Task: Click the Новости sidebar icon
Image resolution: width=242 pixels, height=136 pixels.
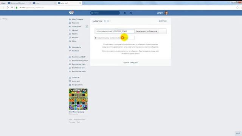Action: tap(70, 23)
